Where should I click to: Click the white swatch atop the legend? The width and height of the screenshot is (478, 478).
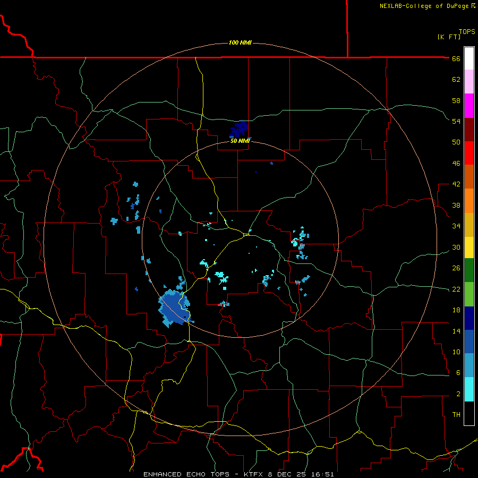click(469, 58)
